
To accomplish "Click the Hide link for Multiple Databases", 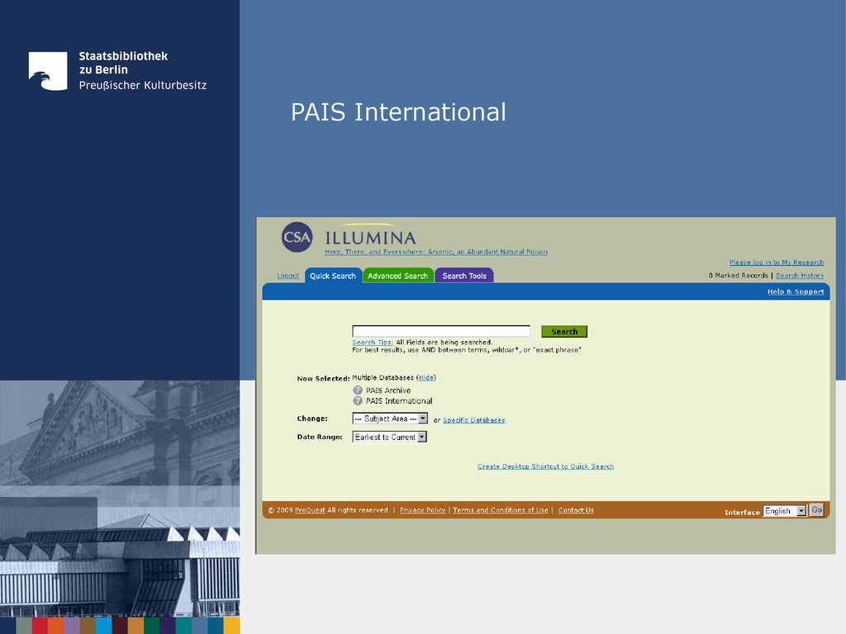I will click(x=426, y=377).
